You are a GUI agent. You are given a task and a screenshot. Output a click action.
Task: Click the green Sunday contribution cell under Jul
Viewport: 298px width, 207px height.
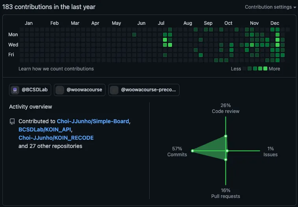pyautogui.click(x=170, y=30)
